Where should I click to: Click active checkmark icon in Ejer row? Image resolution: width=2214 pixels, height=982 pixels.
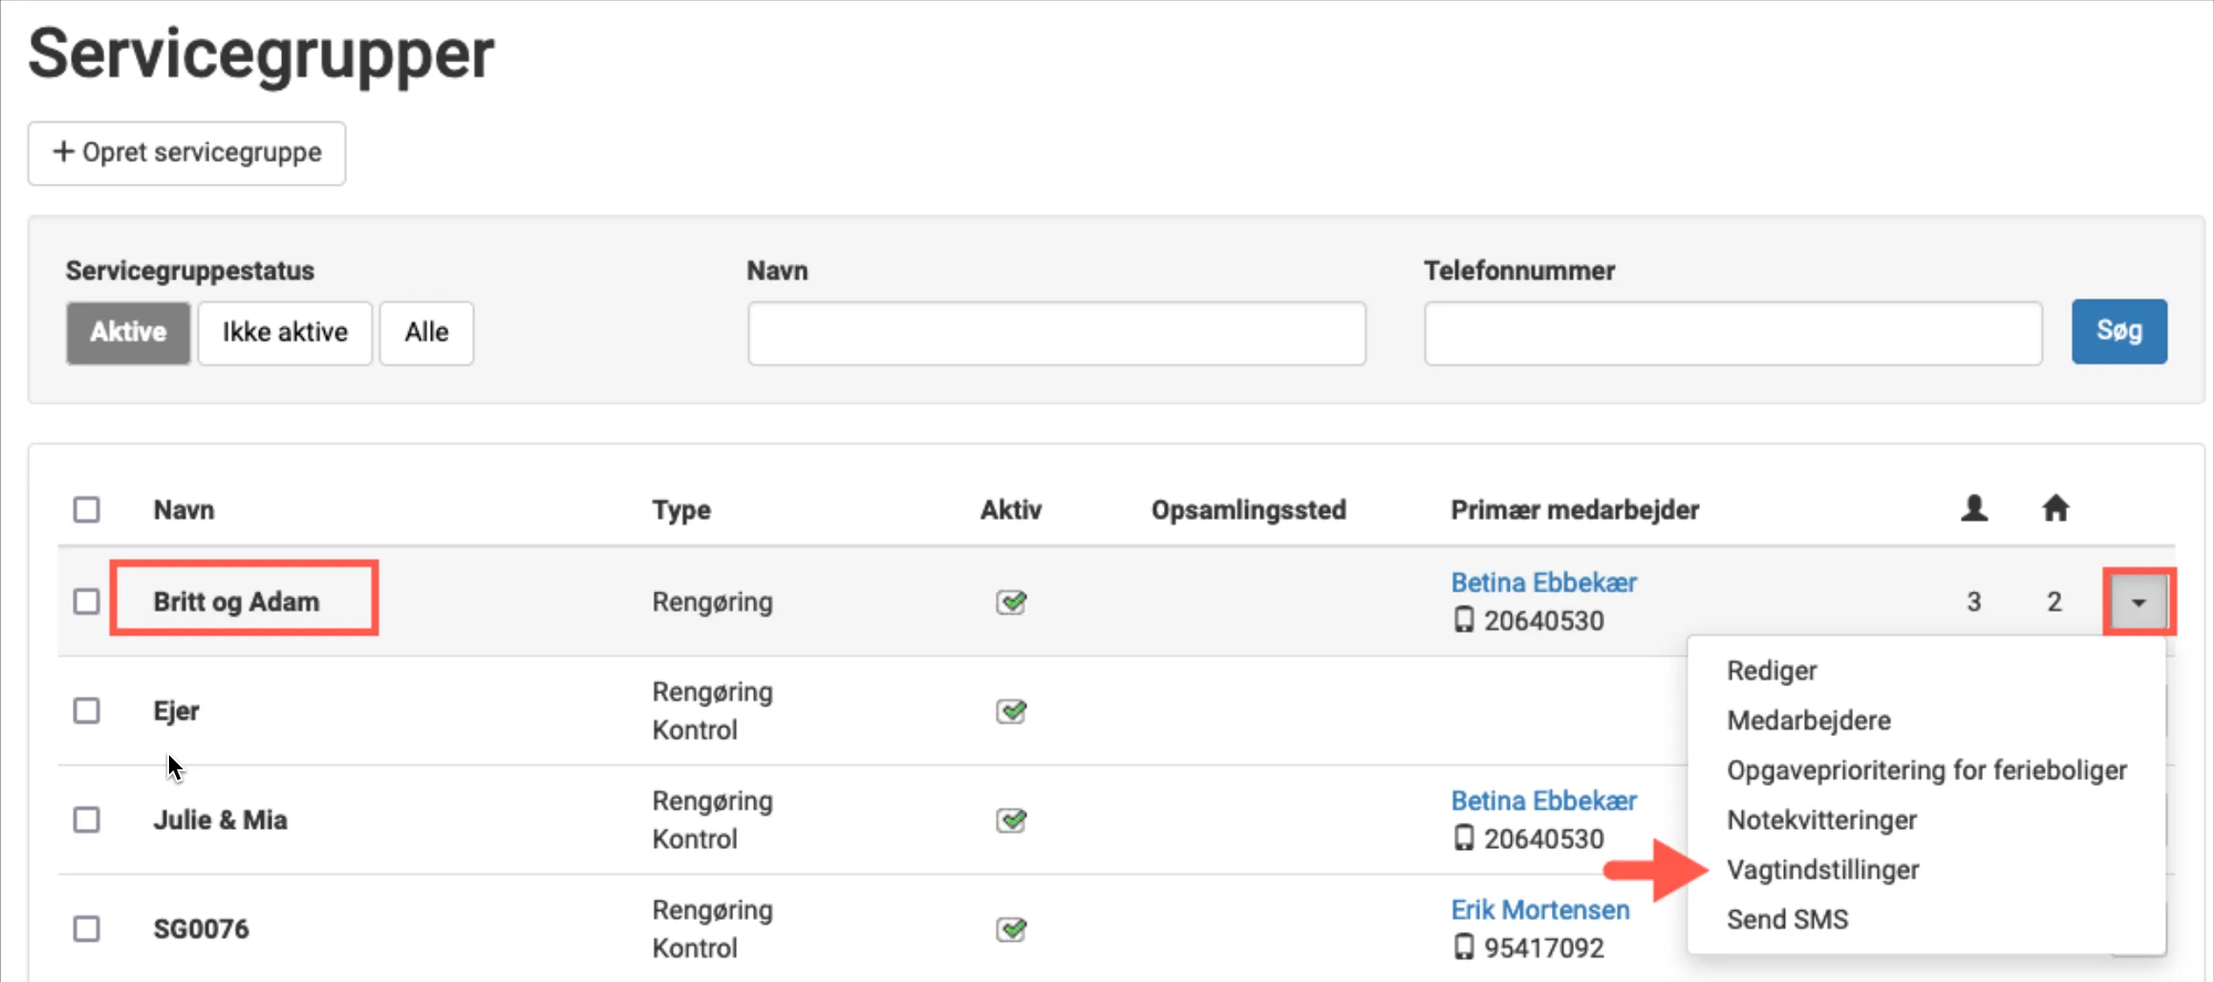pos(1011,711)
